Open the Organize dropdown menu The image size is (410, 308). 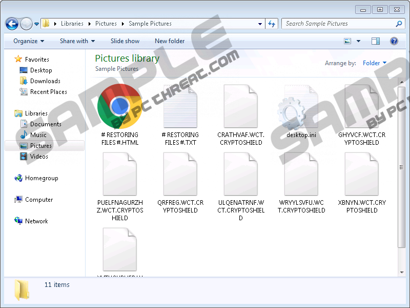(29, 41)
